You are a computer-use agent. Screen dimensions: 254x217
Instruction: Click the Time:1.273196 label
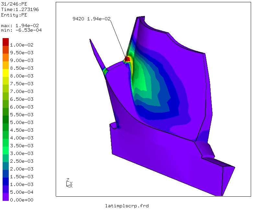[20, 9]
